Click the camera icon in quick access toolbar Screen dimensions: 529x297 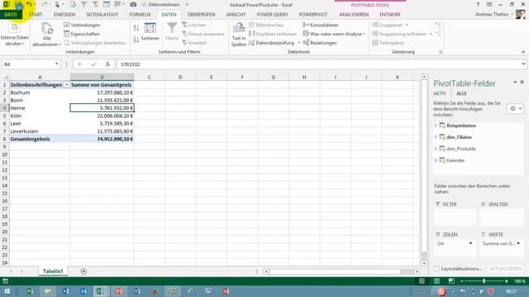[x=133, y=5]
